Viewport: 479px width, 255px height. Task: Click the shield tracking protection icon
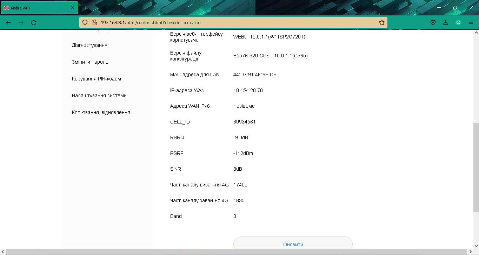pyautogui.click(x=85, y=22)
